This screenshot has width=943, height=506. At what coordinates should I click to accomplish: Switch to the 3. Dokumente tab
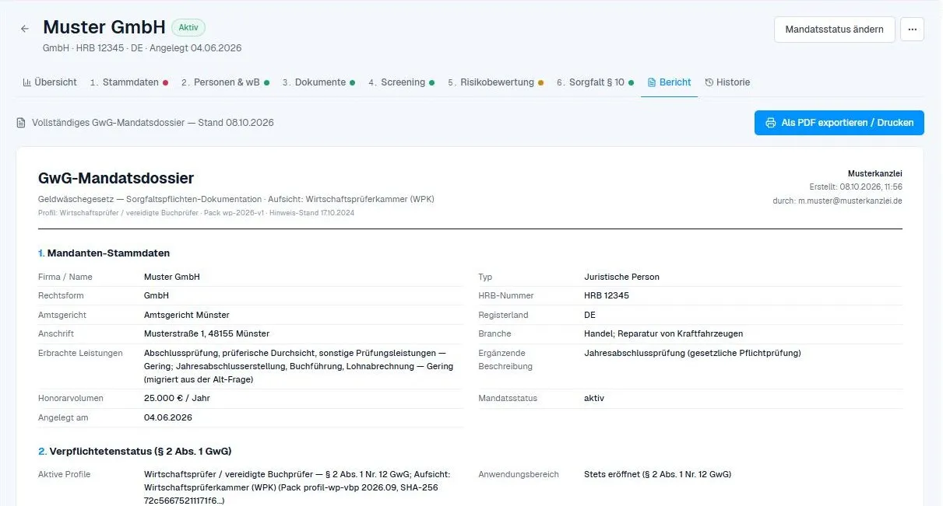(x=318, y=82)
